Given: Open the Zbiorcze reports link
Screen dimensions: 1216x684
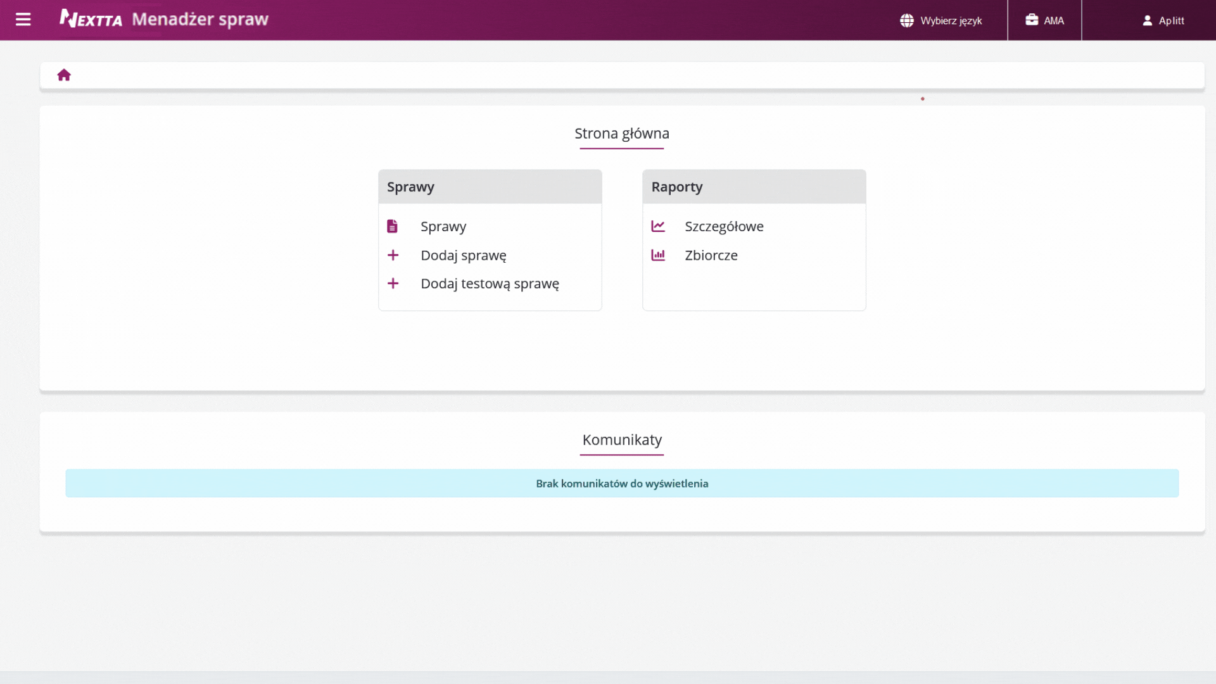Looking at the screenshot, I should (x=711, y=255).
